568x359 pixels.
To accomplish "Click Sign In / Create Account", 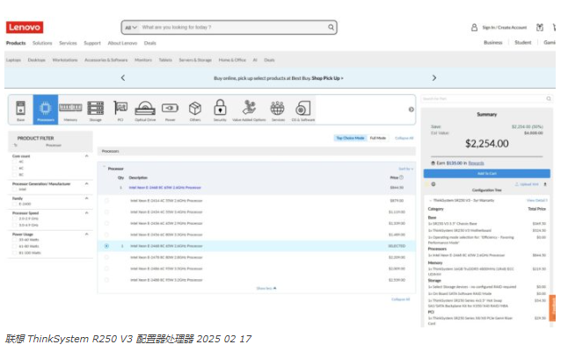I will [504, 27].
